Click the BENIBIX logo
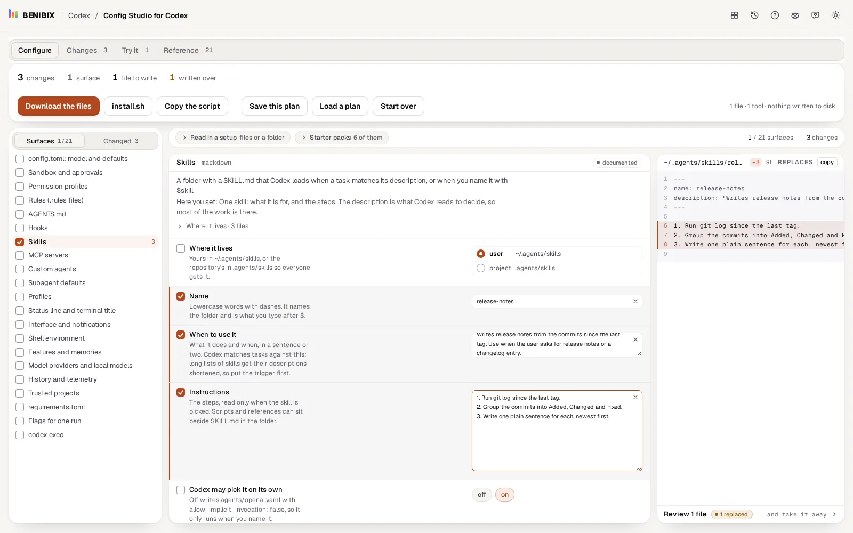The width and height of the screenshot is (853, 533). [31, 15]
